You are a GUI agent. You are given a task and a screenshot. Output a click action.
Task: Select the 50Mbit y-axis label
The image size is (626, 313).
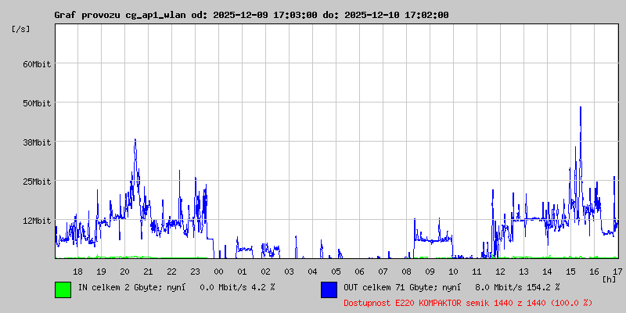(37, 103)
